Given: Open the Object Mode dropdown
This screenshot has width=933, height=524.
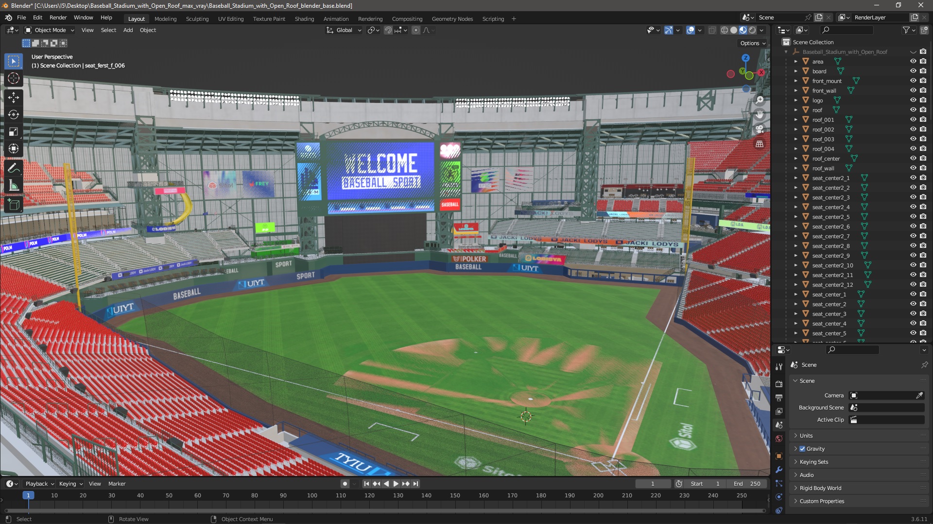Looking at the screenshot, I should point(50,30).
